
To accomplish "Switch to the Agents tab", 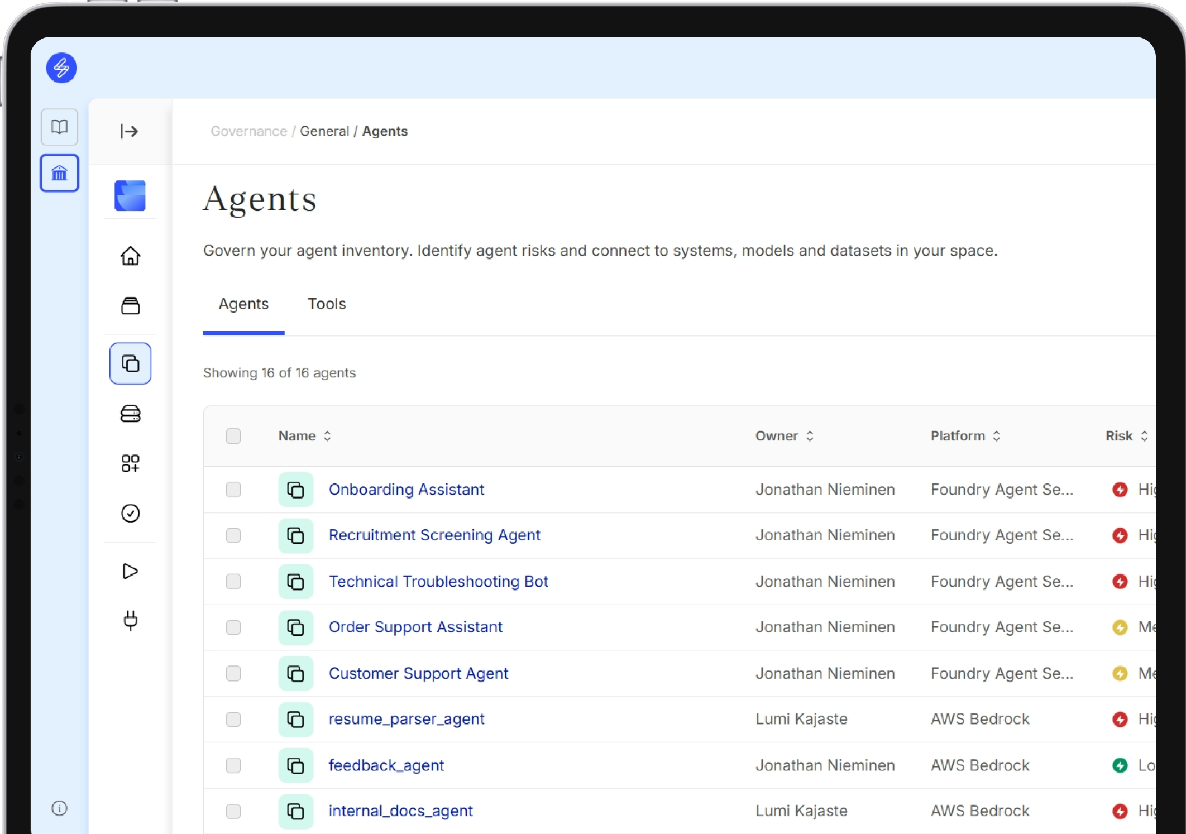I will 243,304.
